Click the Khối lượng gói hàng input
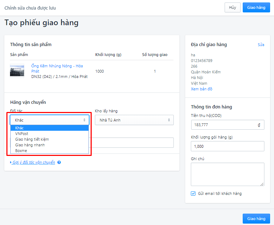Viewport: 274px width, 225px height. (x=227, y=146)
